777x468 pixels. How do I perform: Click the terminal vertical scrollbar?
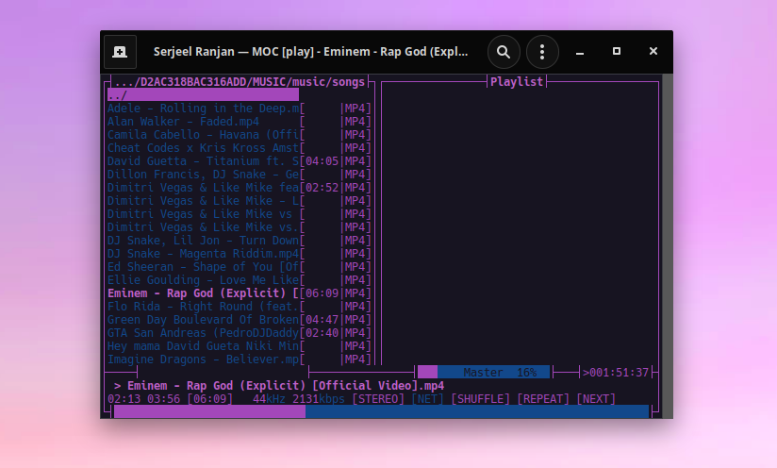click(668, 246)
